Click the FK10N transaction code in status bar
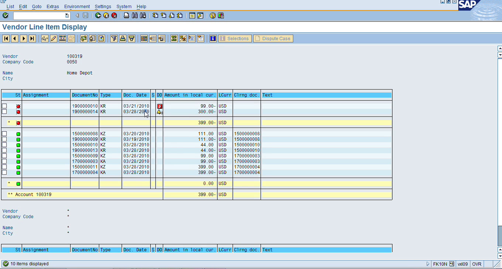Viewport: 502px width, 269px height. point(440,264)
